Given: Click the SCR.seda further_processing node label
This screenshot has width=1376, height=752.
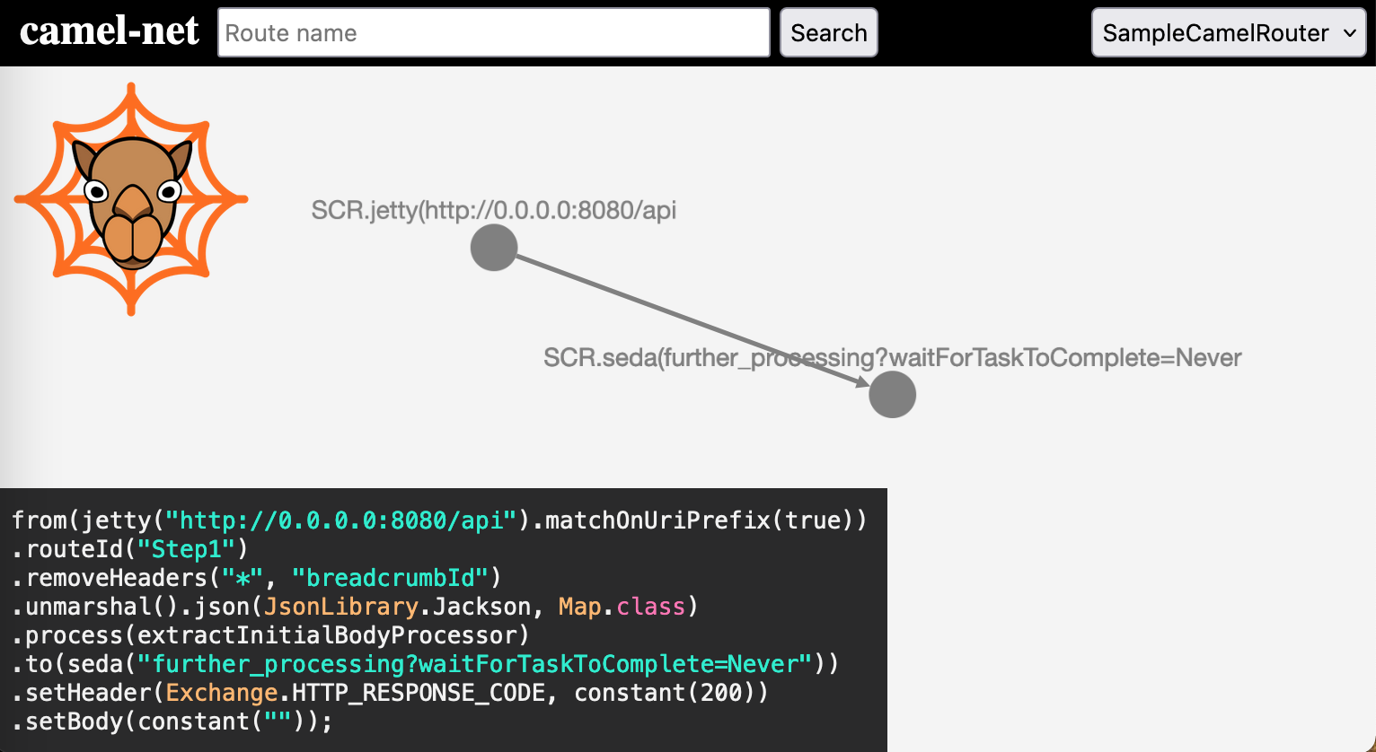Looking at the screenshot, I should coord(892,358).
